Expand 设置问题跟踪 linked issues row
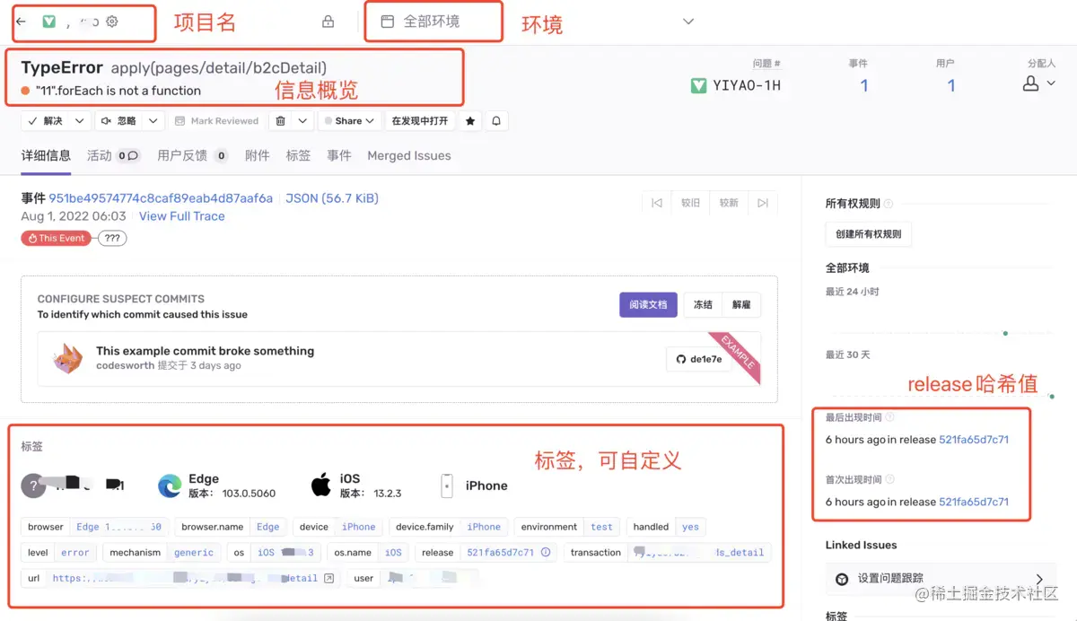1077x621 pixels. (x=941, y=578)
